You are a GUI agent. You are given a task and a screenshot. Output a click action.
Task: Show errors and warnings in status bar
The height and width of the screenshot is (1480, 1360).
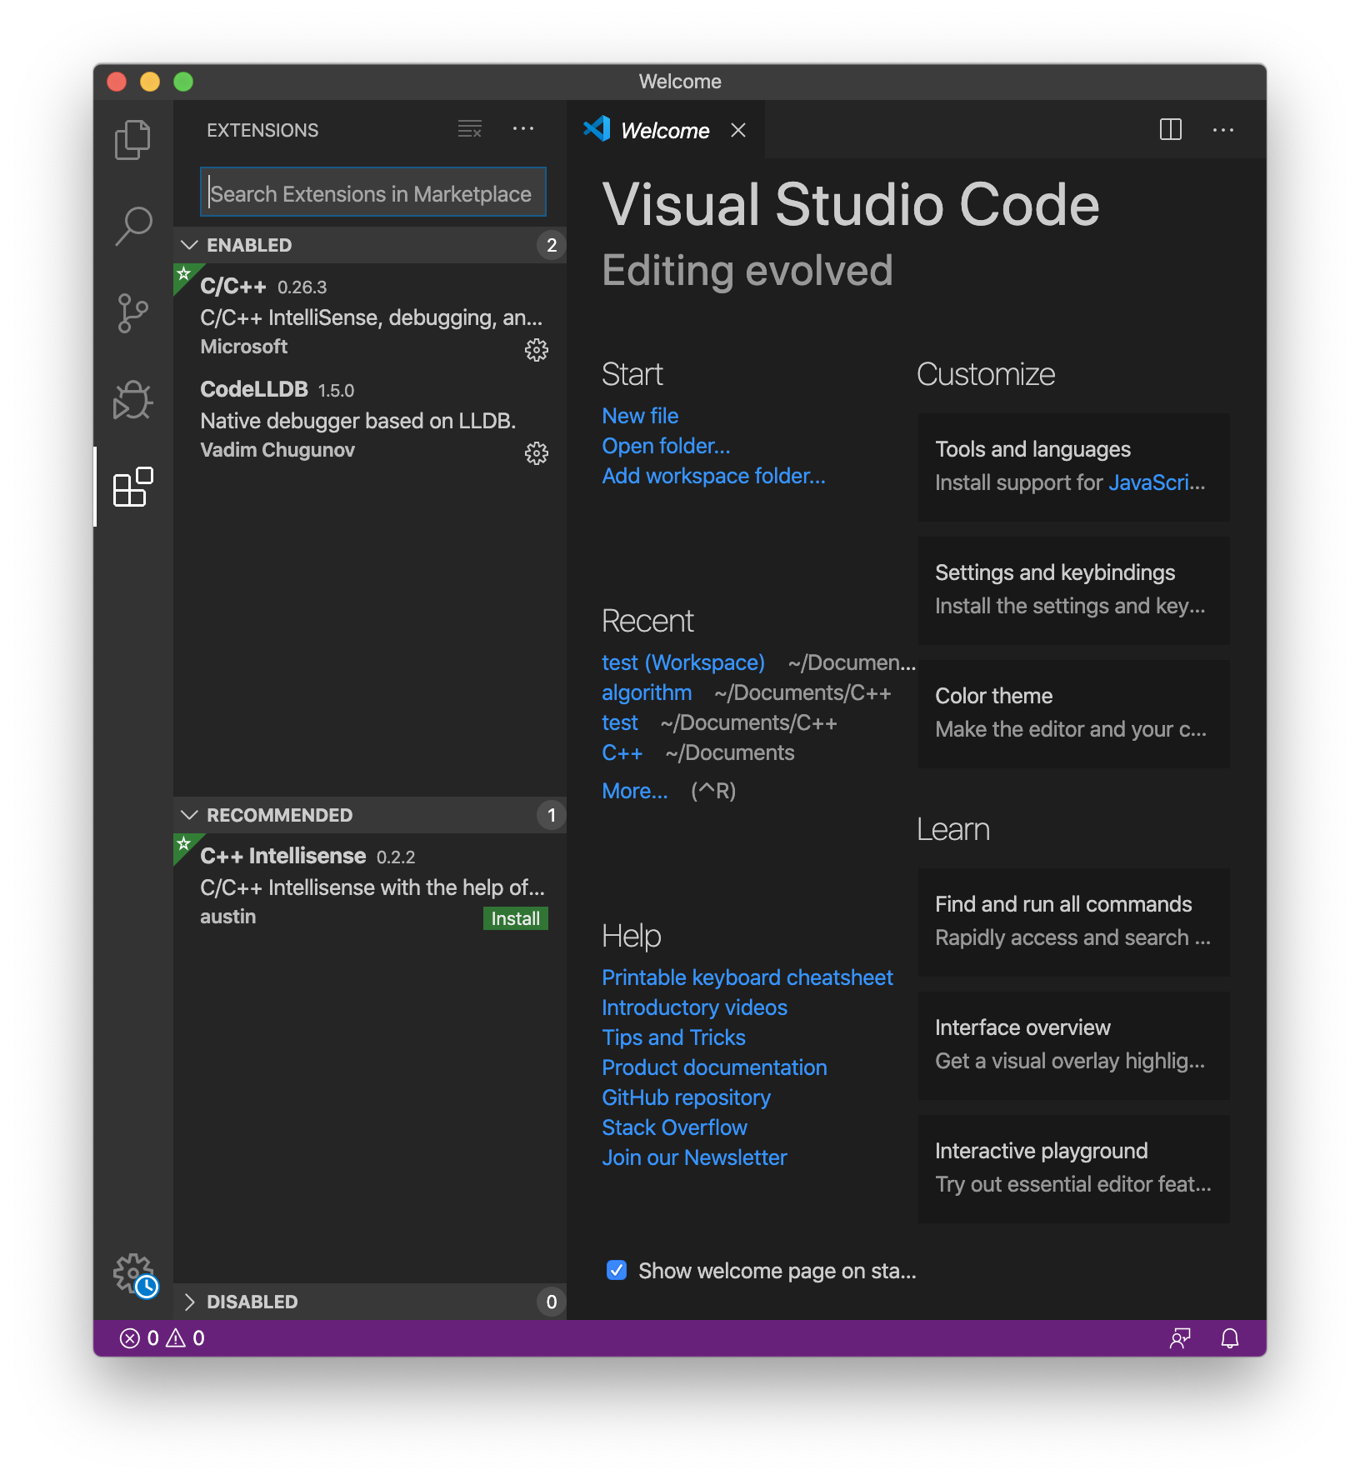coord(162,1338)
